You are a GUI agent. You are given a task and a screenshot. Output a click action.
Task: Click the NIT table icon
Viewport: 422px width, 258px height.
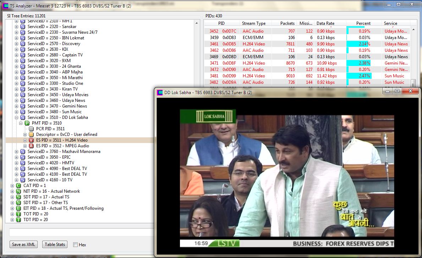[18, 191]
